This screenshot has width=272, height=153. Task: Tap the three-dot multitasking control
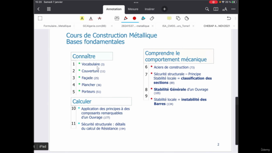pyautogui.click(x=136, y=3)
